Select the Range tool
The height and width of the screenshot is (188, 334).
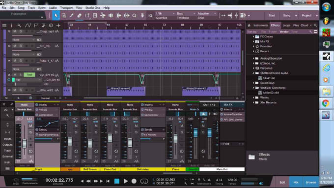[x=64, y=16]
